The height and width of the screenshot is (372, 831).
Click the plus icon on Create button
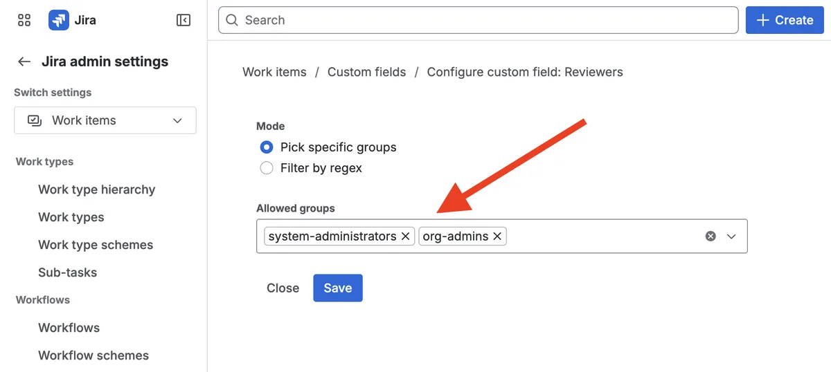[762, 20]
